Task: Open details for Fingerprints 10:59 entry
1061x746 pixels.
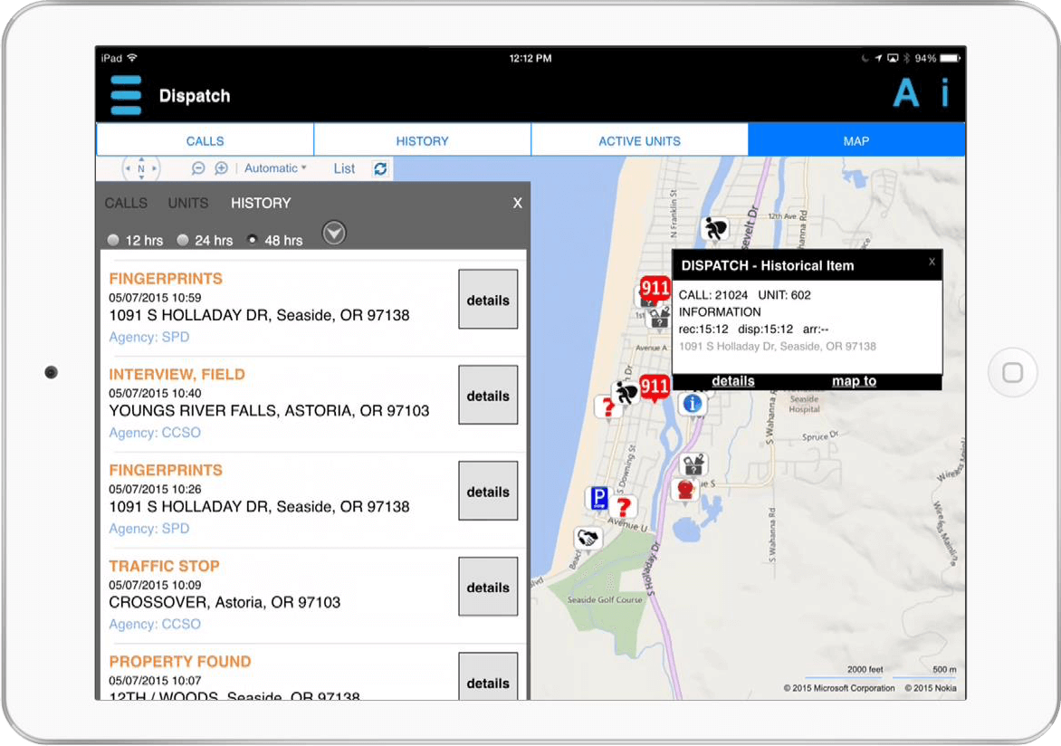Action: click(x=488, y=299)
